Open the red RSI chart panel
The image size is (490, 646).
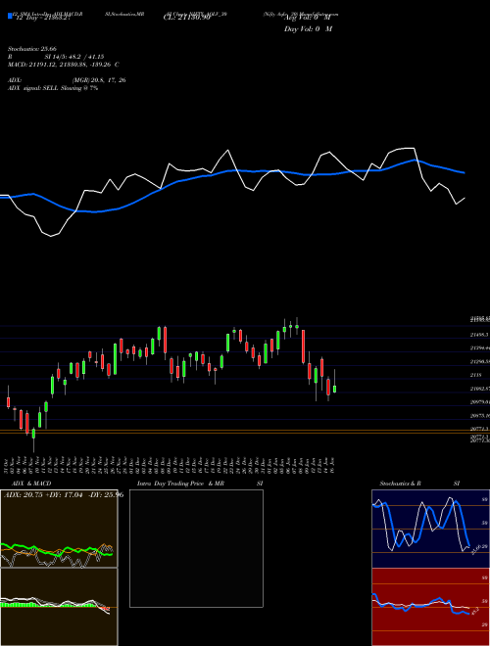pyautogui.click(x=430, y=607)
